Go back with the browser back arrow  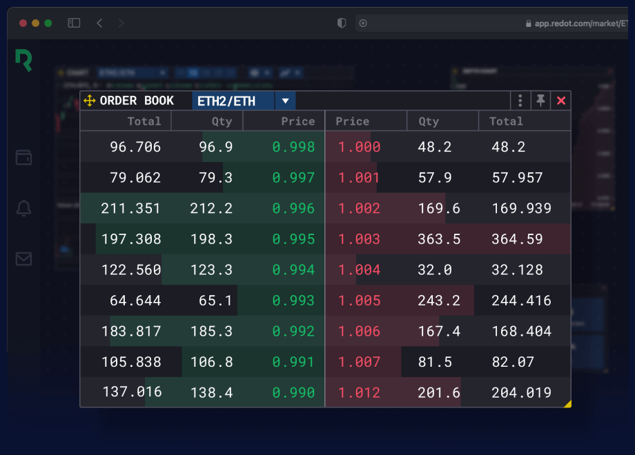click(x=99, y=23)
